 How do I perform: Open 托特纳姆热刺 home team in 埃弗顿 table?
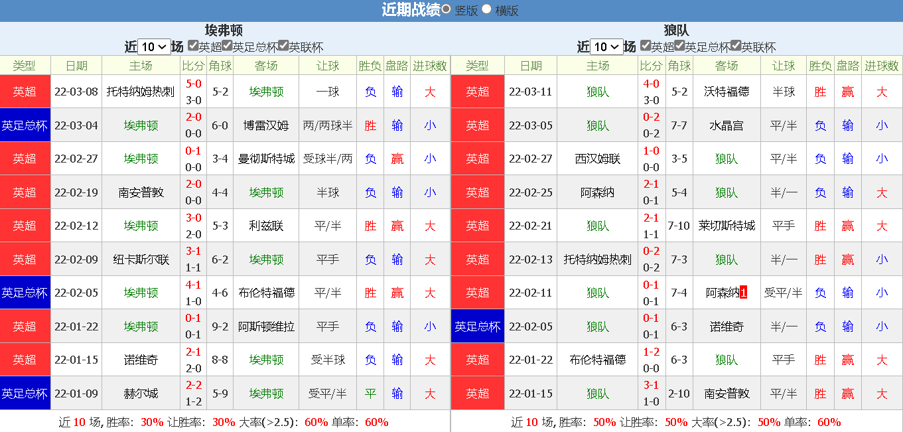(141, 92)
